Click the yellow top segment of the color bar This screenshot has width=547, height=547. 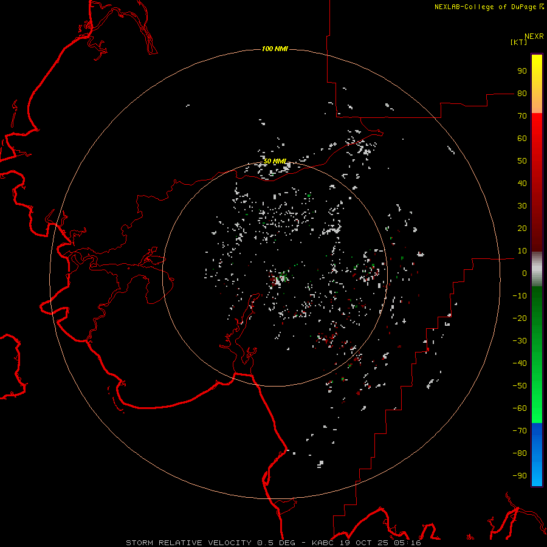click(x=537, y=84)
